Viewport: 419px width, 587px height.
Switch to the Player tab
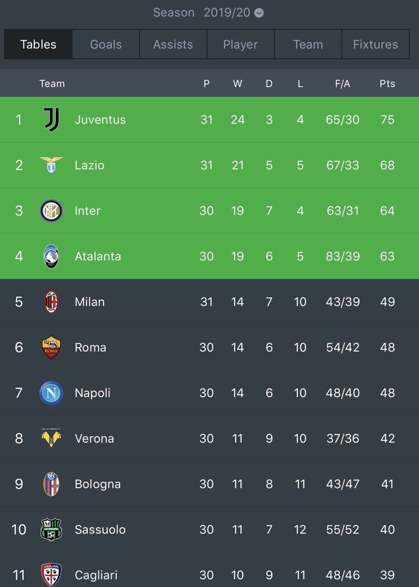(240, 44)
